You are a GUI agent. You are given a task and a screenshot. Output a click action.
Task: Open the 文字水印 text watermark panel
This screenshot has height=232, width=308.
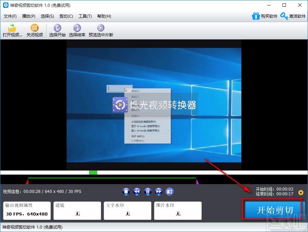127,211
